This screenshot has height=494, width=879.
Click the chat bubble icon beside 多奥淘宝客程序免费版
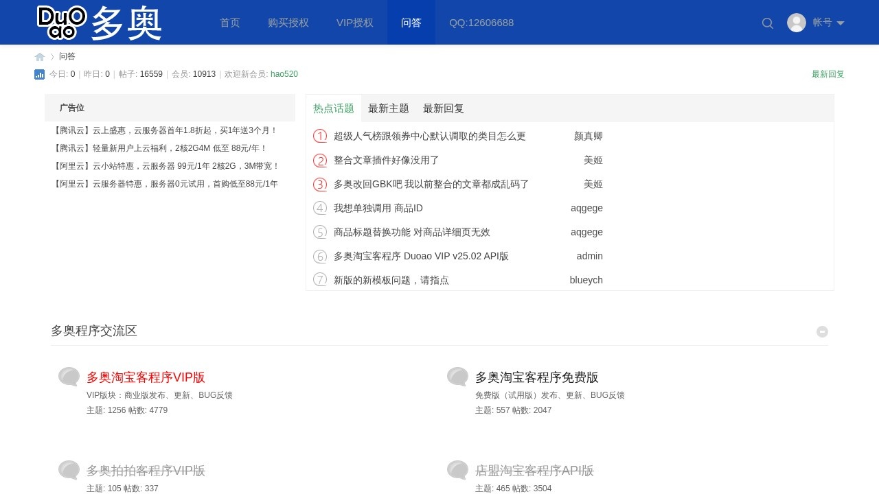pyautogui.click(x=457, y=377)
